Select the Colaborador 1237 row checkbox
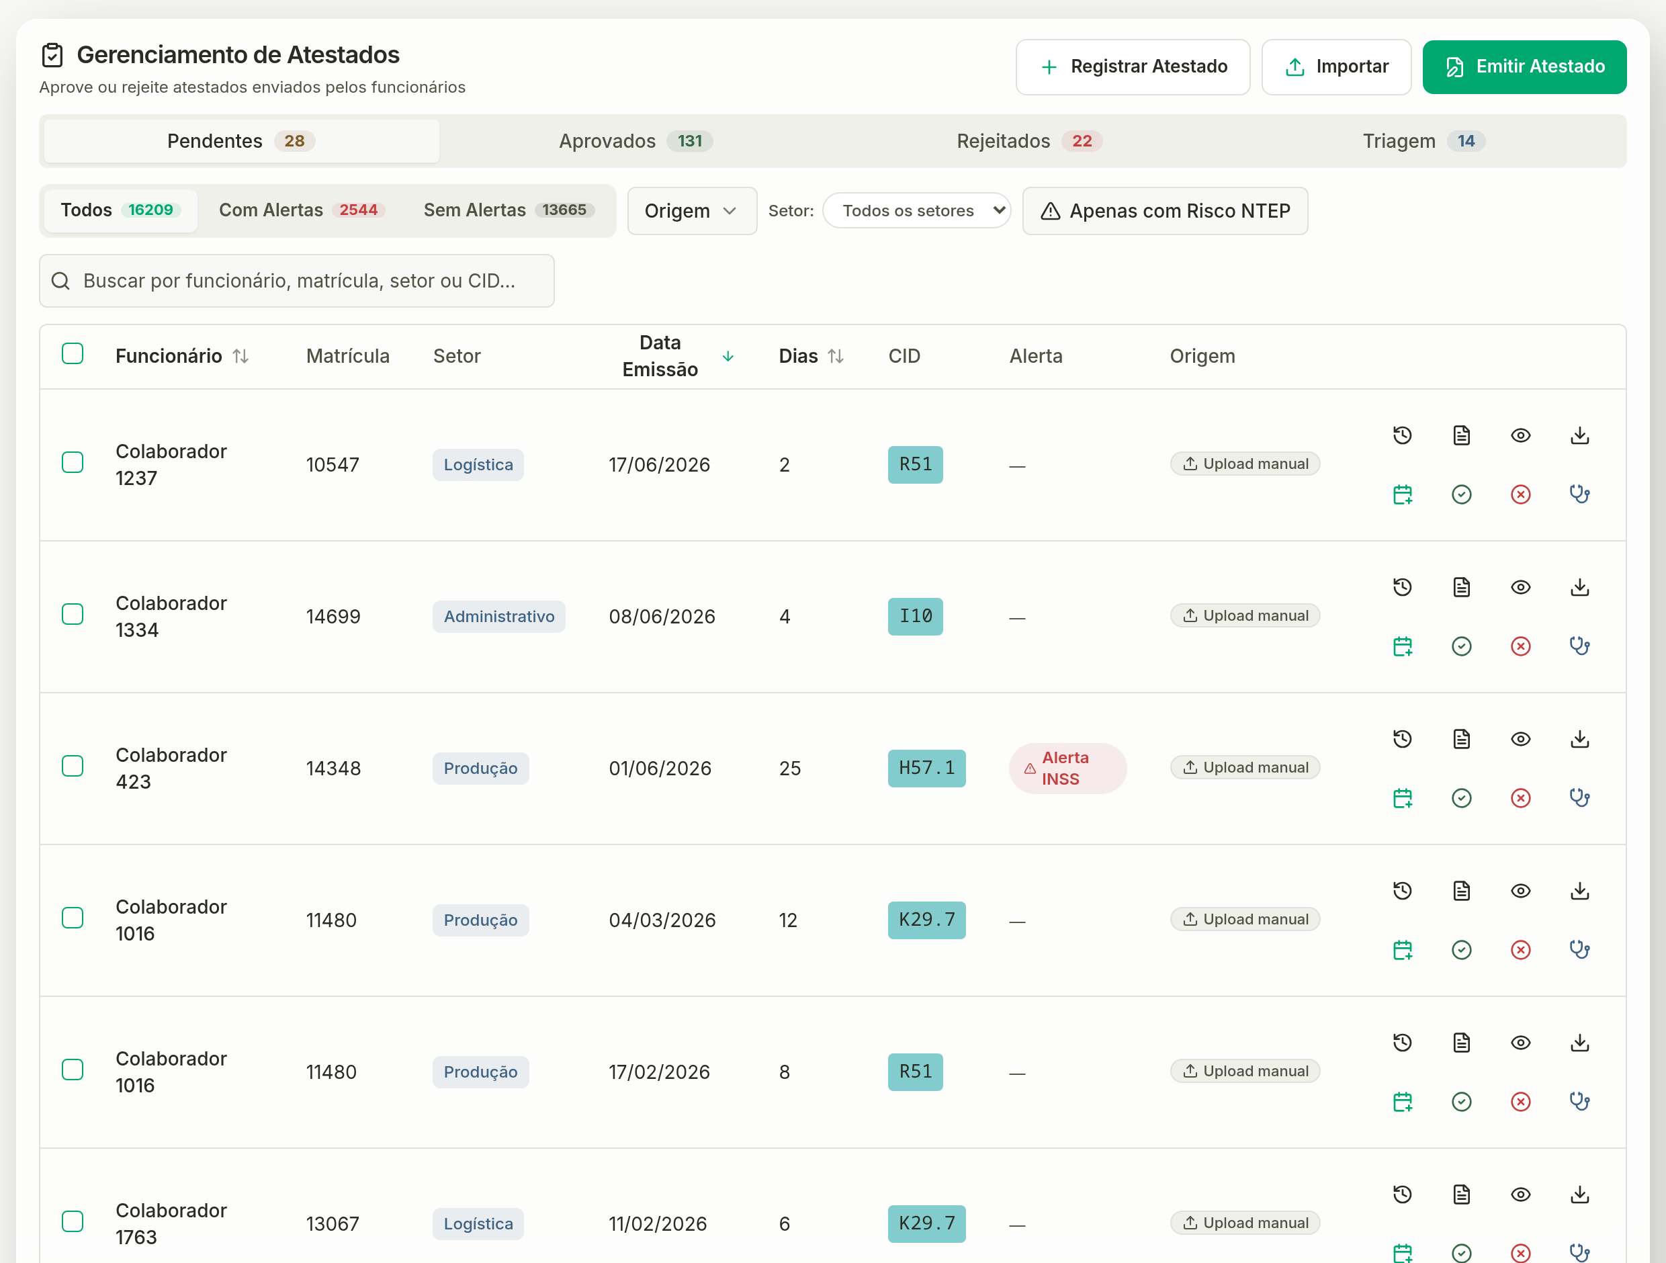 click(x=73, y=462)
